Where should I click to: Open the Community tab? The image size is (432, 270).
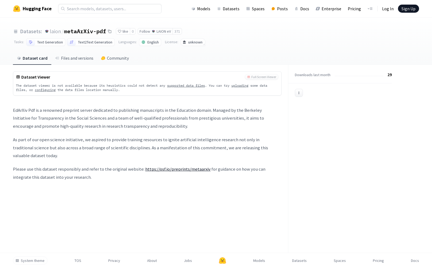[x=115, y=58]
